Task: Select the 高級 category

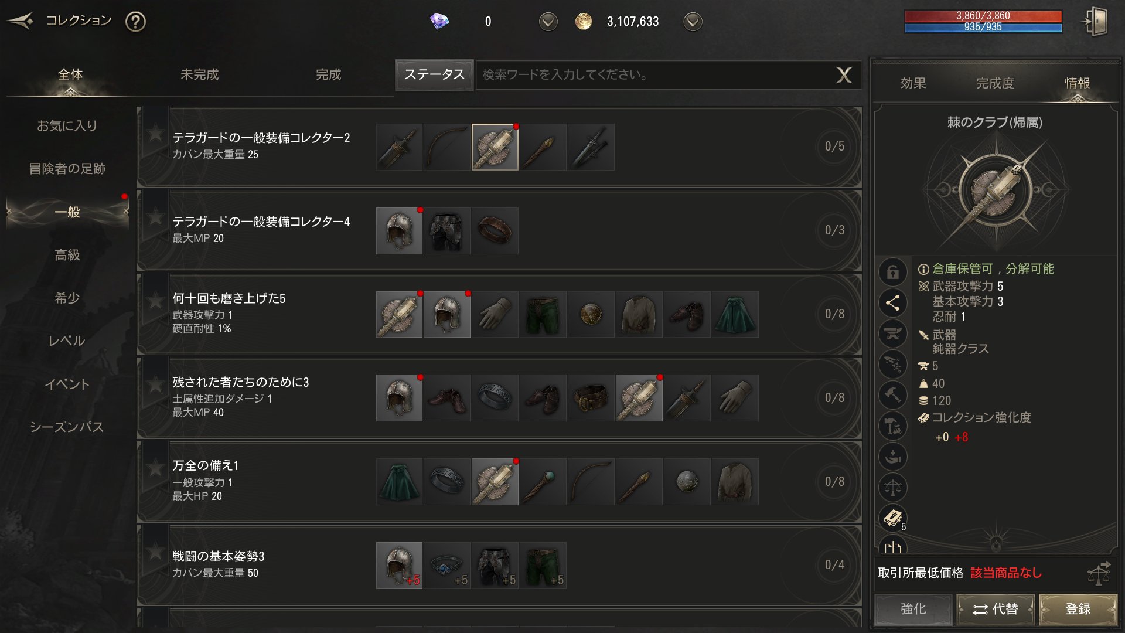Action: point(67,255)
